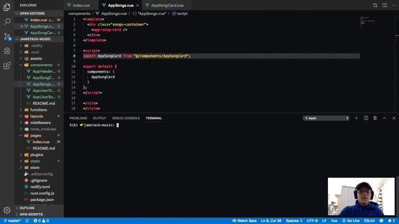
Task: Click LF end of line sequence
Action: pyautogui.click(x=324, y=221)
